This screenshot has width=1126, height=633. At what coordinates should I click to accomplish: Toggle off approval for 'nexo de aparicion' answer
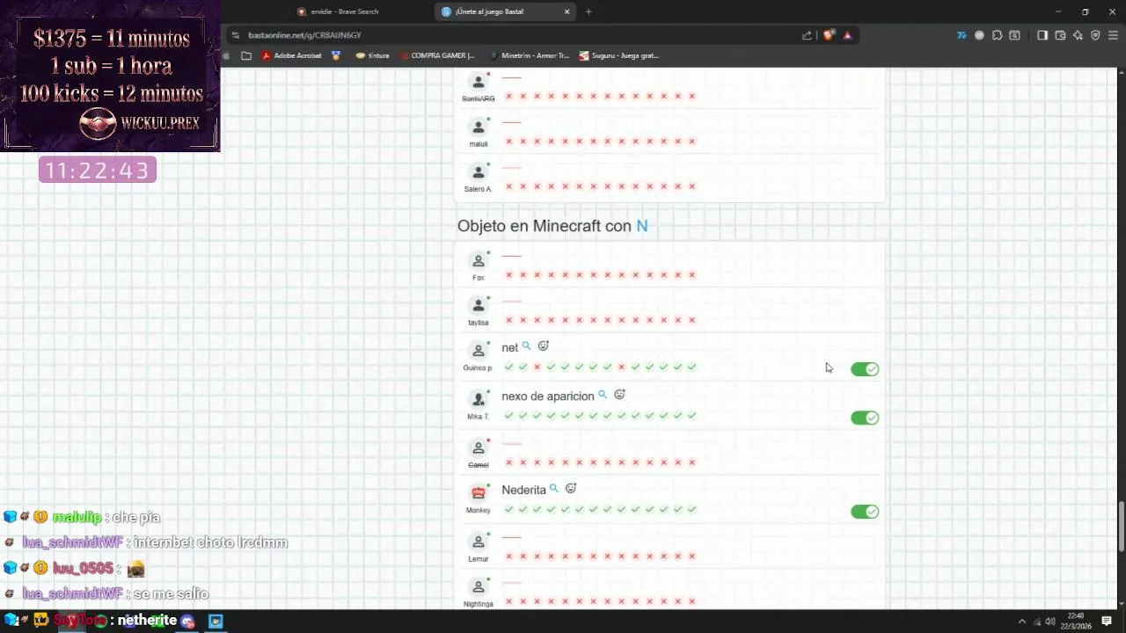pyautogui.click(x=865, y=418)
